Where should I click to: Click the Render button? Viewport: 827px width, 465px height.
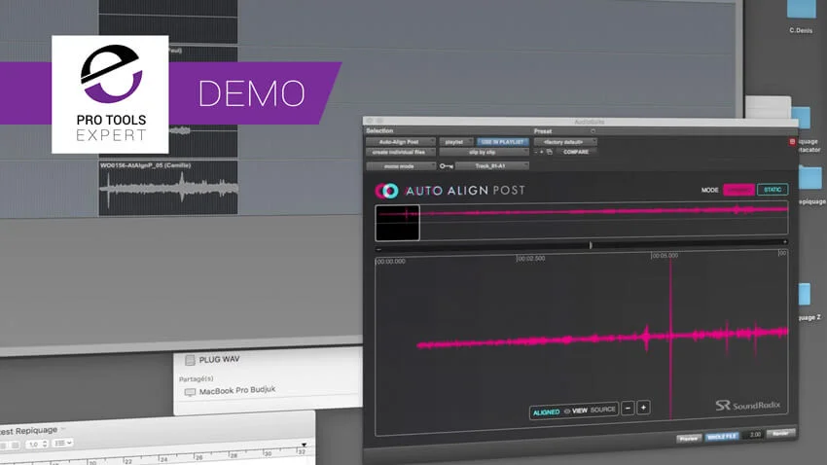780,433
